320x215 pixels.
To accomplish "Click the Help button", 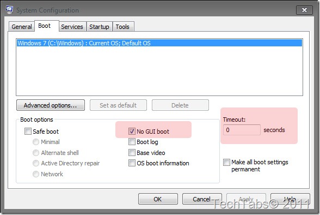I will pyautogui.click(x=290, y=199).
